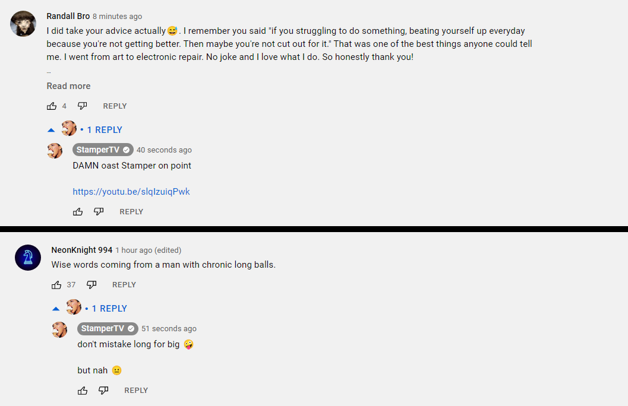Dislike StamperTV's "DAMN" reply

tap(99, 212)
